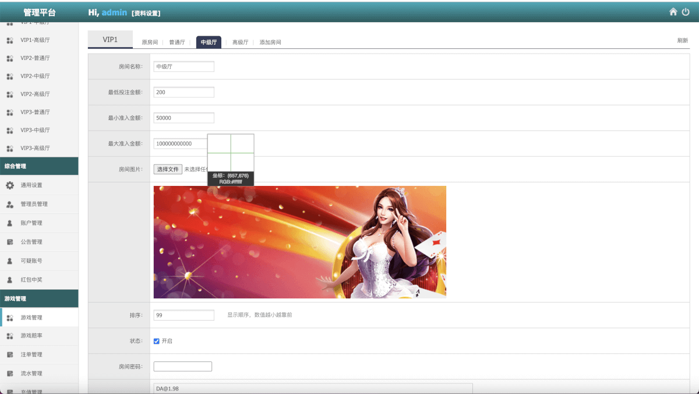
Task: Focus the 最小准入金额 input field
Action: (x=184, y=118)
